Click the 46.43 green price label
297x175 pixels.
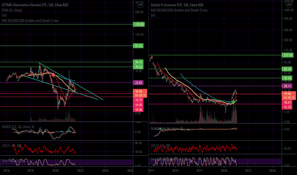click(x=138, y=62)
